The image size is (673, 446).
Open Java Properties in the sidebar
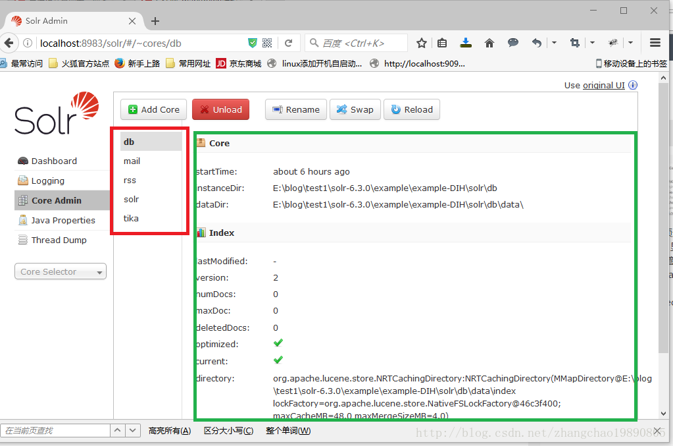(63, 221)
